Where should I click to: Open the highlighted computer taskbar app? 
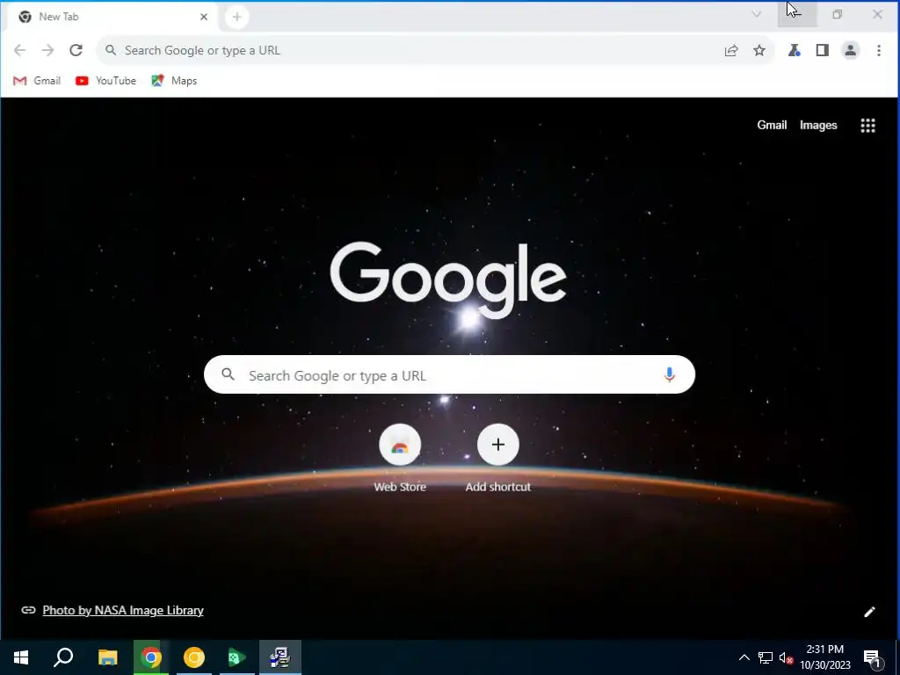coord(280,657)
